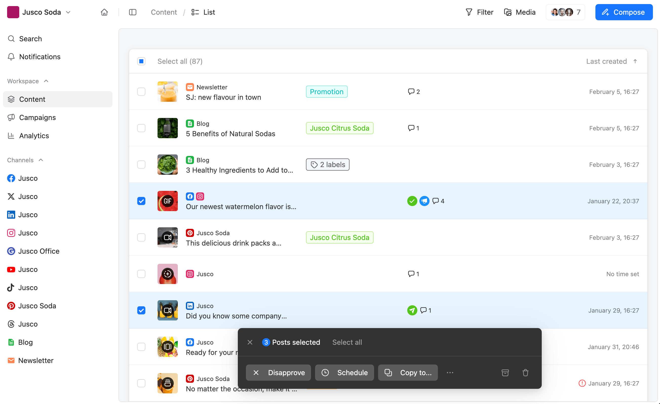This screenshot has height=404, width=660.
Task: Click the archive icon in selection bar
Action: 505,373
